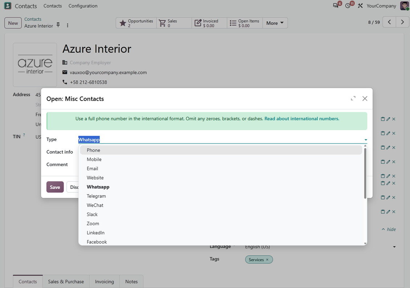Open the Notes tab
The width and height of the screenshot is (410, 288).
(x=131, y=281)
